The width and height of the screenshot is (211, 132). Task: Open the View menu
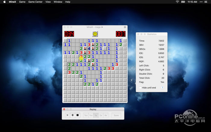[48, 2]
